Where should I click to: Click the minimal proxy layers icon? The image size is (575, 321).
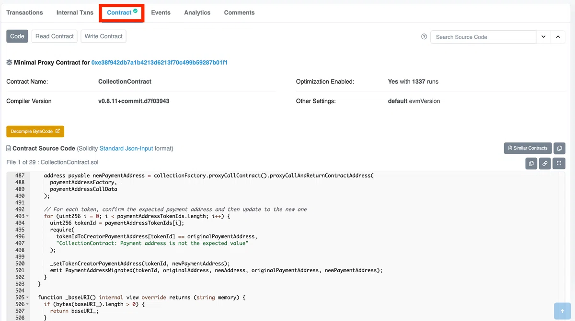[x=9, y=63]
